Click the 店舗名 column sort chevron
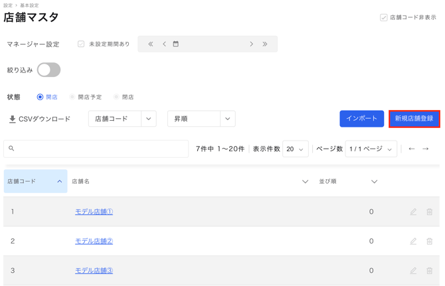 tap(305, 181)
